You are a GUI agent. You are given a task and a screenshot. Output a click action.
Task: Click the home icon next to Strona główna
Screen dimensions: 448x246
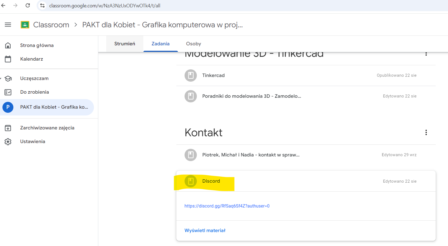pyautogui.click(x=8, y=45)
